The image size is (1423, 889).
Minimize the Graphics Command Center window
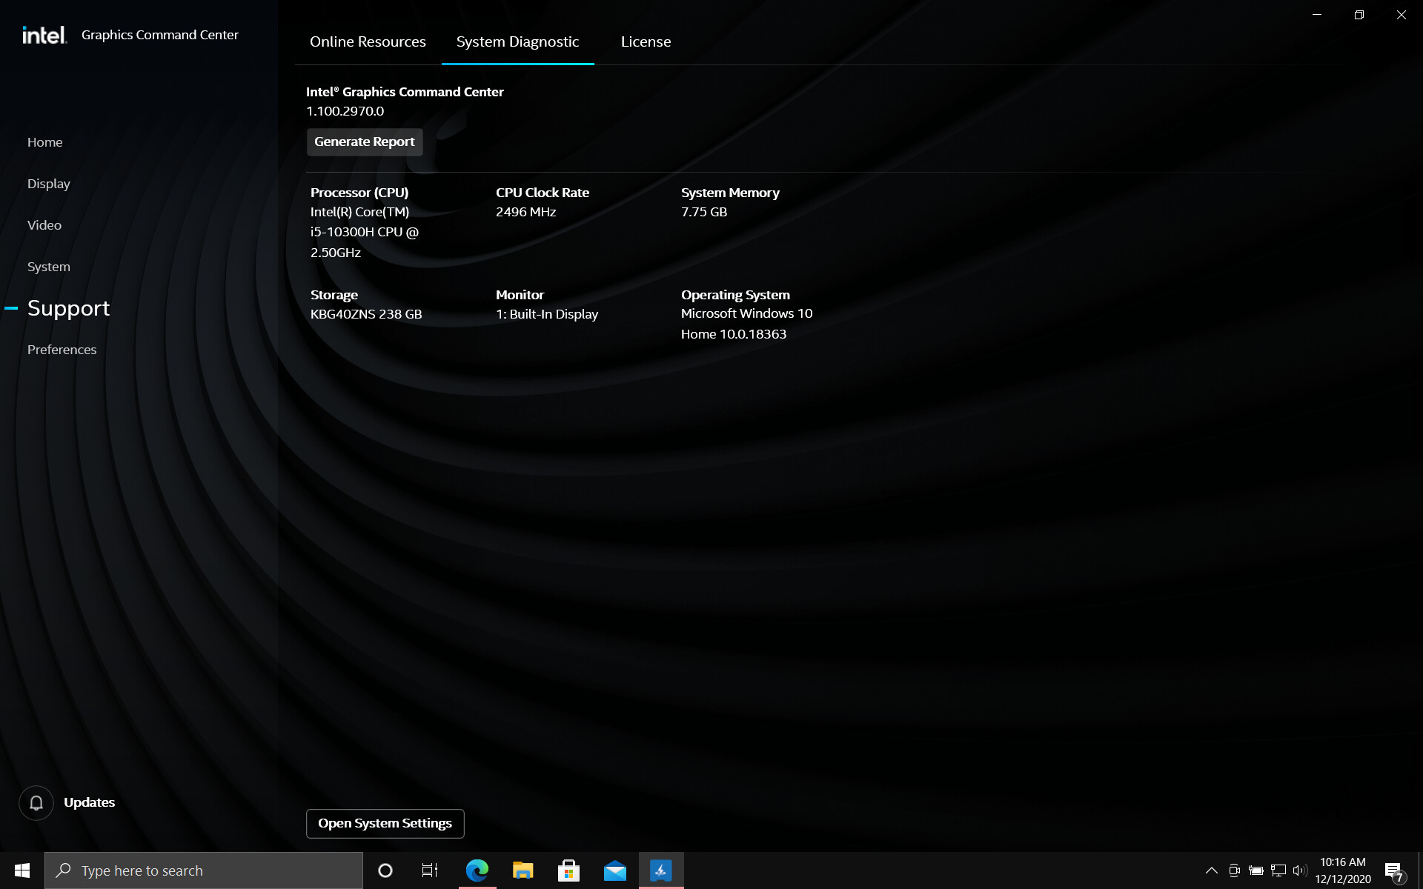click(x=1317, y=15)
